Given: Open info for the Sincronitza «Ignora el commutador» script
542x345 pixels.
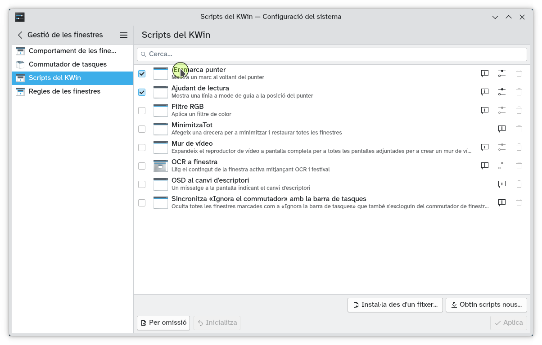Looking at the screenshot, I should [x=502, y=202].
